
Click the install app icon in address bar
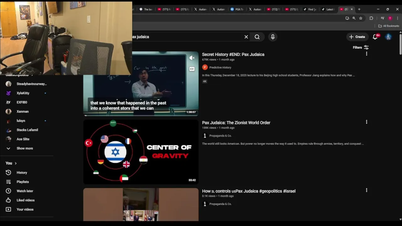[347, 18]
